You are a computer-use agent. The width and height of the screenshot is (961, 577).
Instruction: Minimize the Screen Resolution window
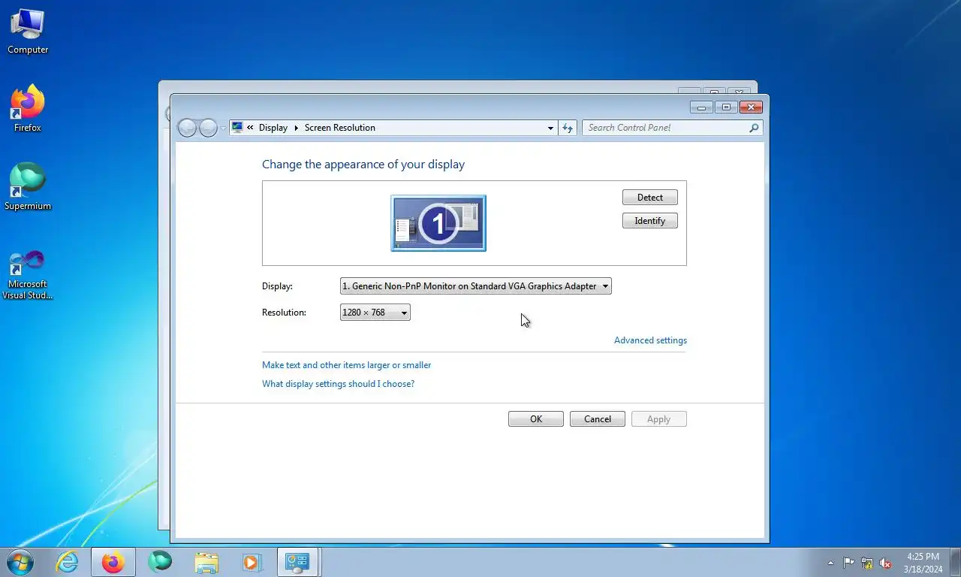tap(701, 107)
